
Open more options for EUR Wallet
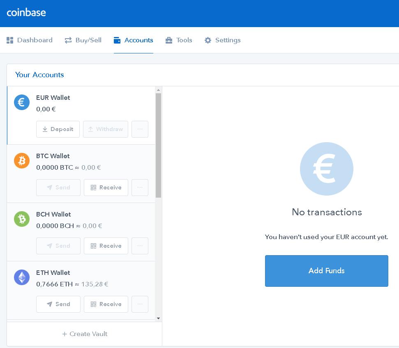(140, 129)
